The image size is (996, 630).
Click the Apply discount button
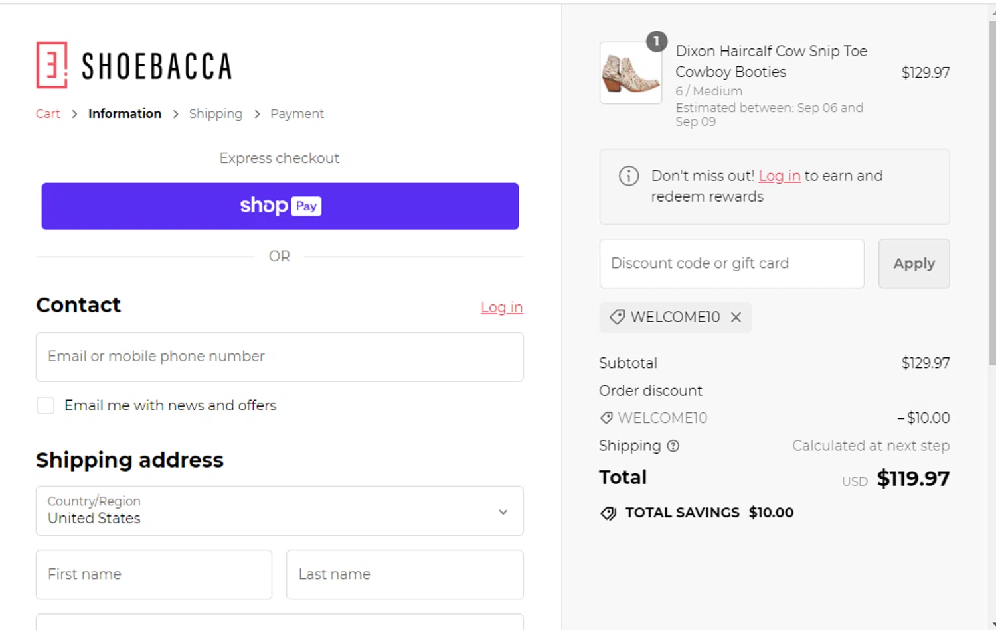pos(914,263)
